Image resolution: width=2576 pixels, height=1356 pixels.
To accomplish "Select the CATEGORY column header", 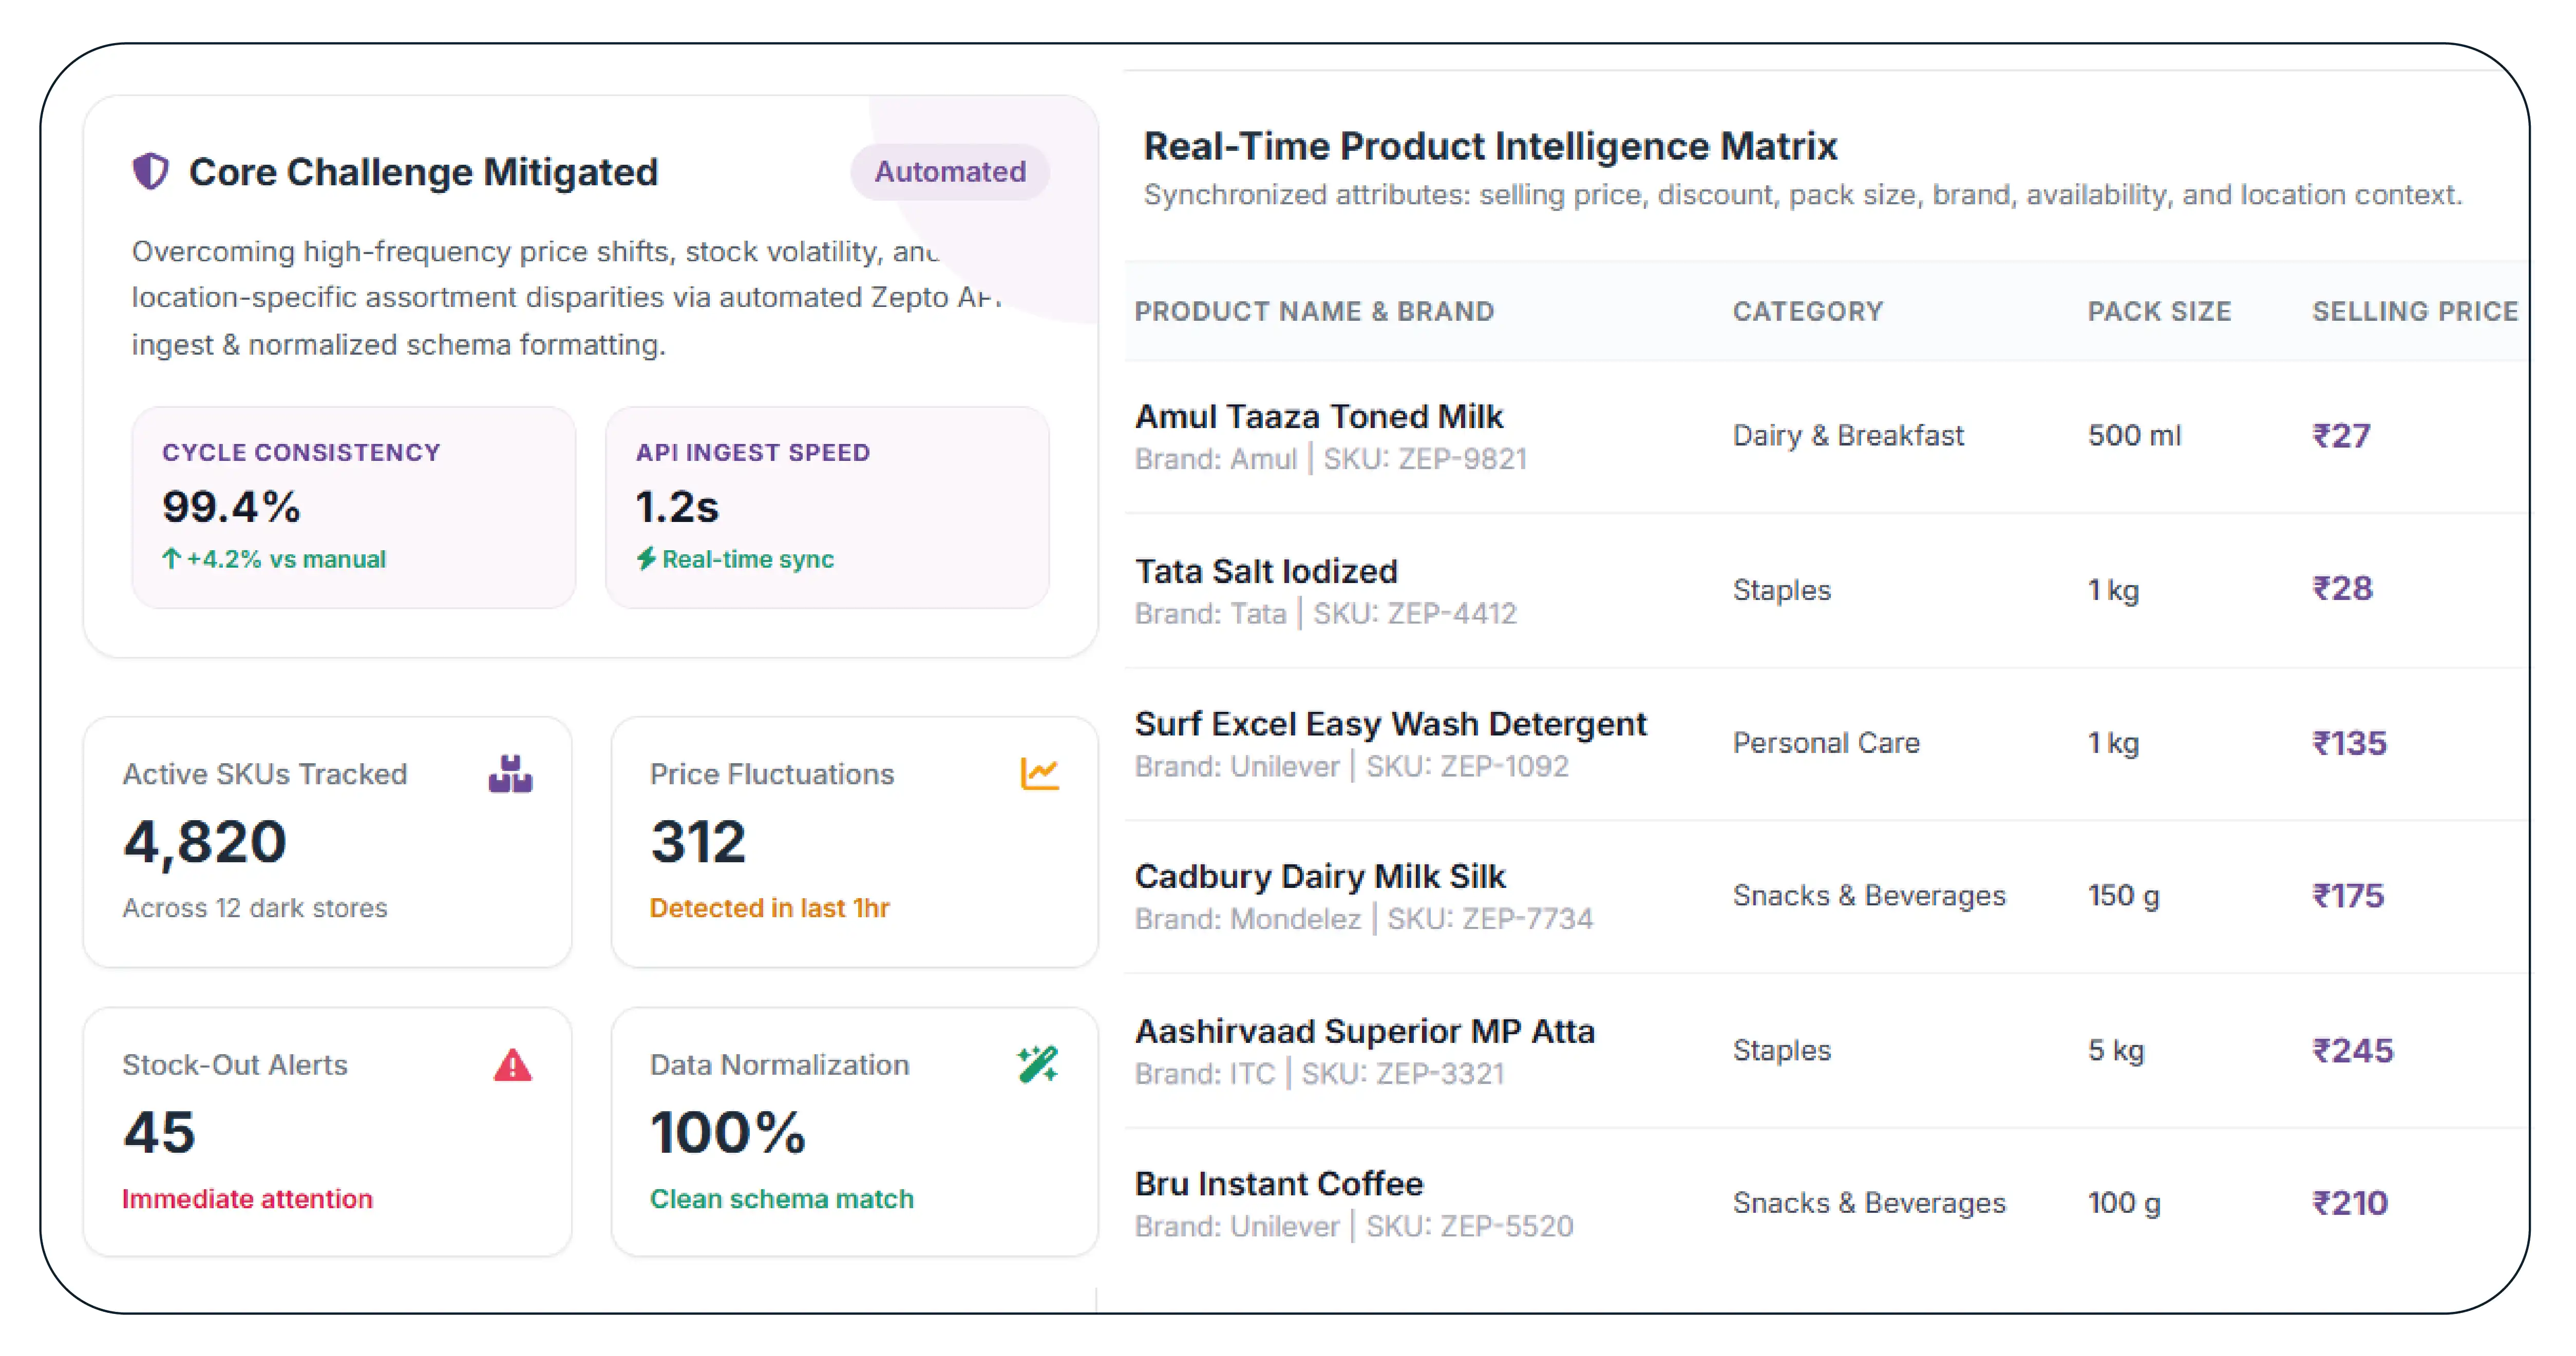I will pyautogui.click(x=1808, y=312).
